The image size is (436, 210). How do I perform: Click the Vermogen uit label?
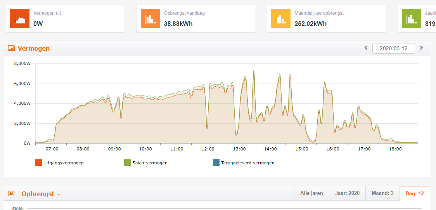[x=47, y=13]
